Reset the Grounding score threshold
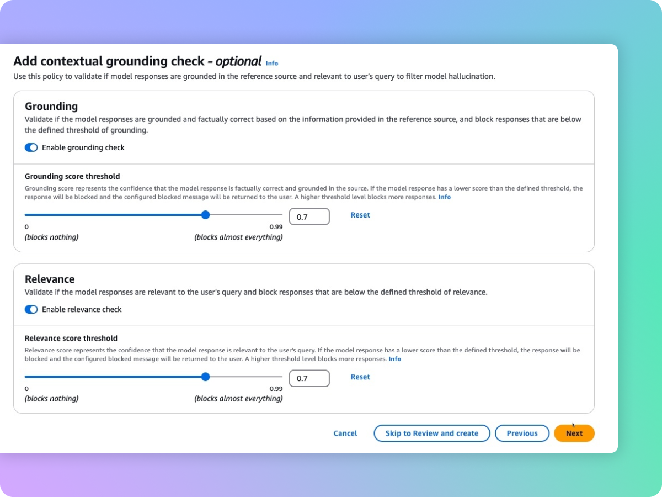Screen dimensions: 662x497 coord(360,215)
